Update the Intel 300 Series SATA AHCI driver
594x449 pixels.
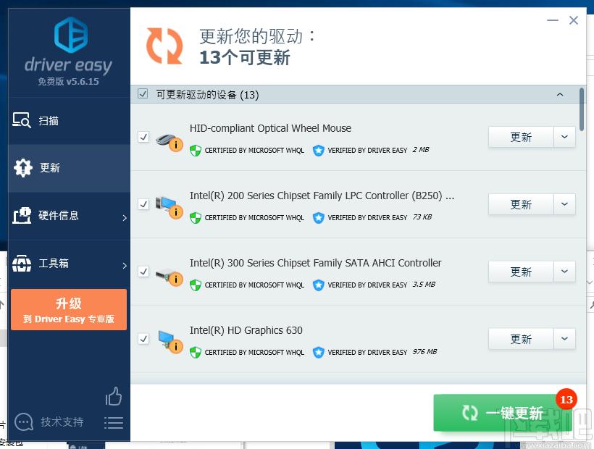tap(521, 272)
